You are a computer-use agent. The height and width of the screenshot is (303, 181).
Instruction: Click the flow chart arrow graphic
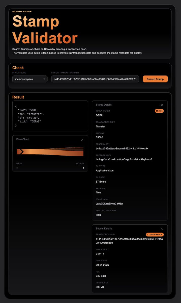[x=50, y=151]
